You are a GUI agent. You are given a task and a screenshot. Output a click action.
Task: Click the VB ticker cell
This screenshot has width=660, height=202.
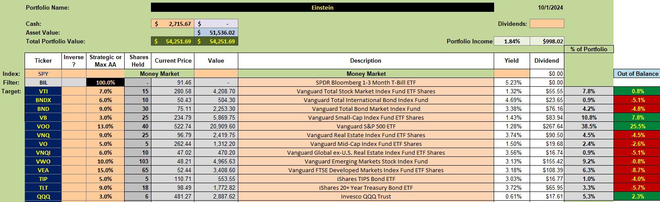pos(43,117)
